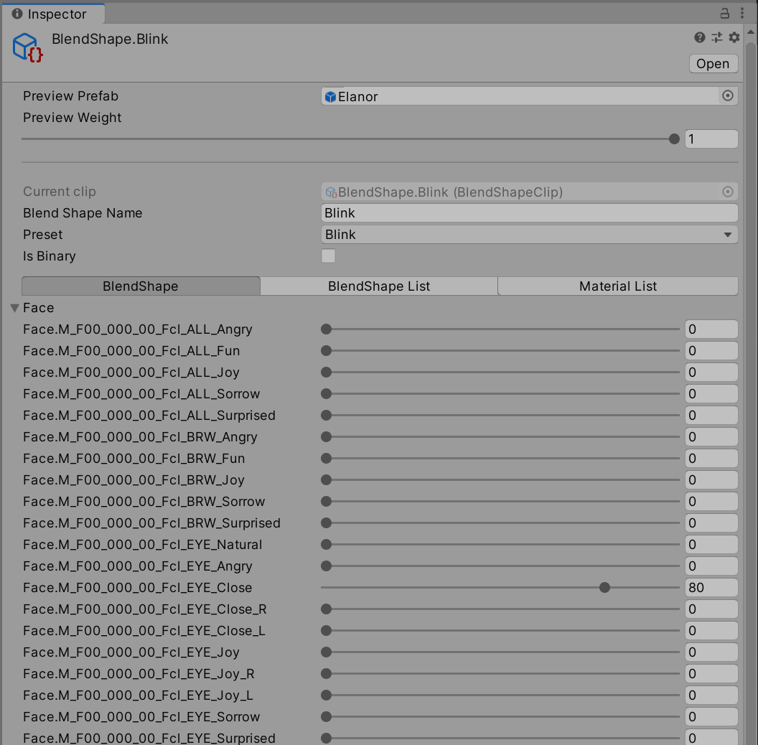This screenshot has width=758, height=745.
Task: Open the Preview Prefab object picker circle
Action: pyautogui.click(x=728, y=95)
